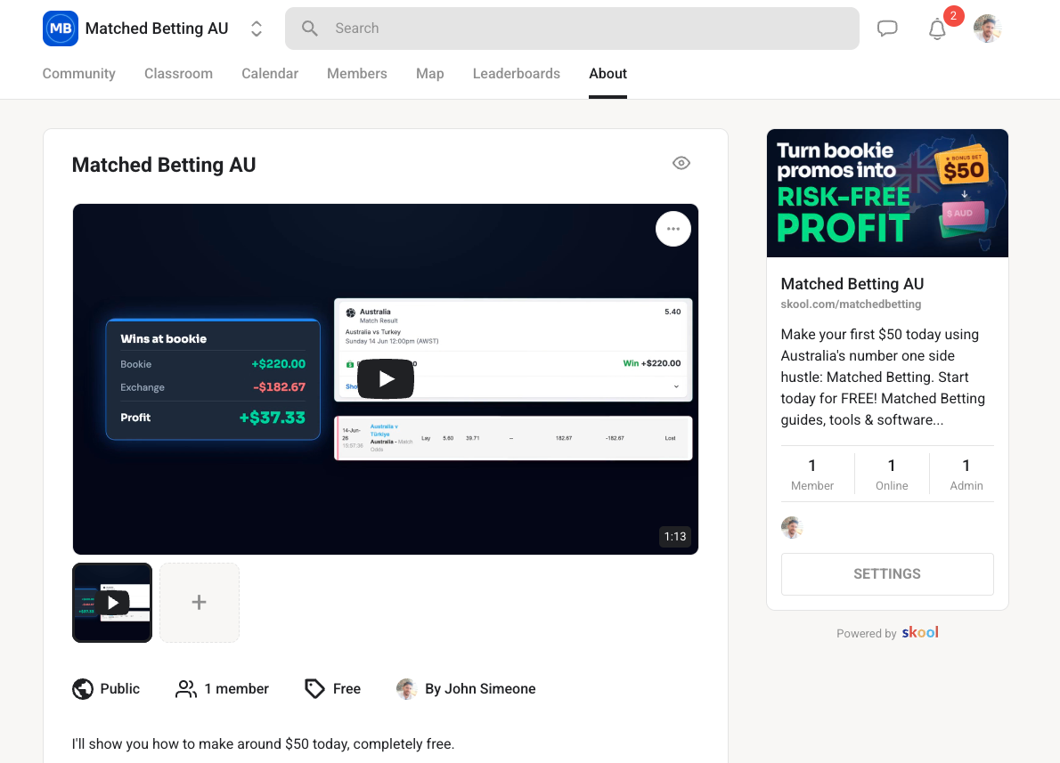
Task: Click the Powered by skool logo
Action: pyautogui.click(x=920, y=632)
